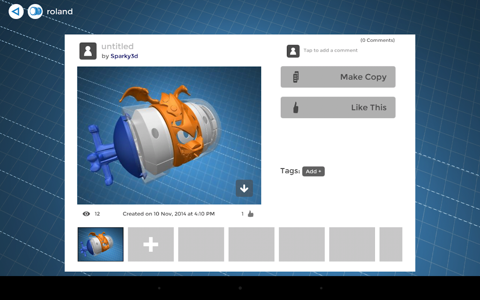Select the first model thumbnail

coord(100,244)
